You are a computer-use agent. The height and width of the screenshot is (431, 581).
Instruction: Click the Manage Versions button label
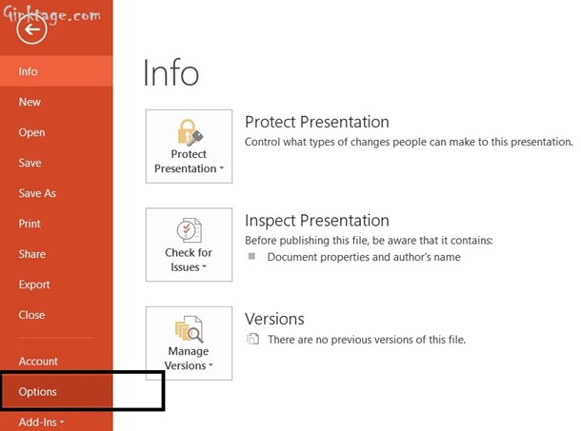coord(188,358)
